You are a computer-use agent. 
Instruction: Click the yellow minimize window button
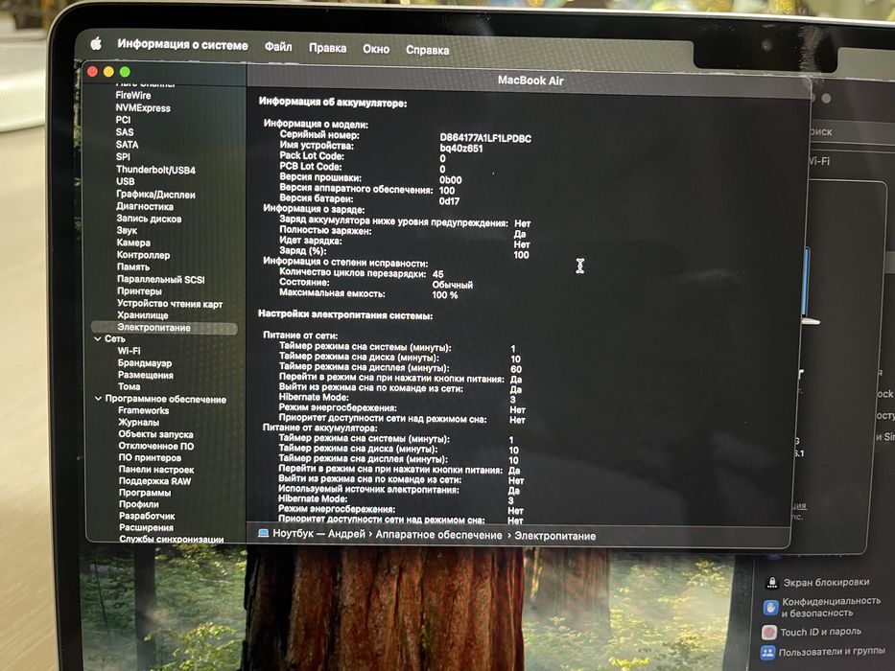tap(108, 71)
